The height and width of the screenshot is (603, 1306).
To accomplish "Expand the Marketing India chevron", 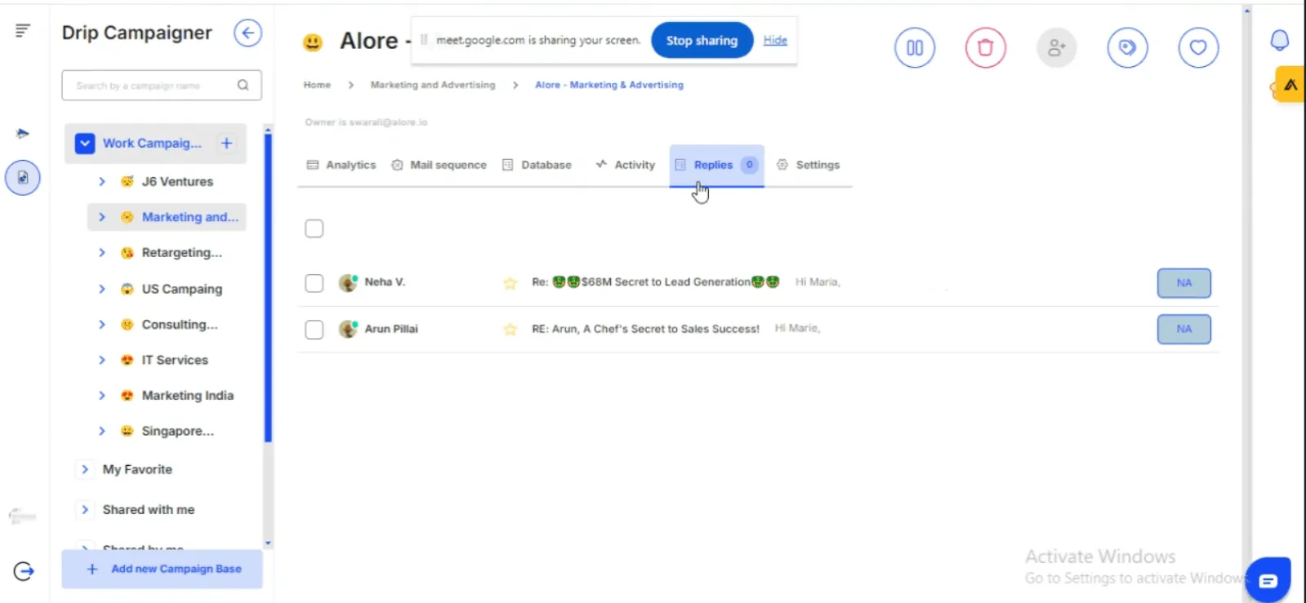I will tap(102, 396).
